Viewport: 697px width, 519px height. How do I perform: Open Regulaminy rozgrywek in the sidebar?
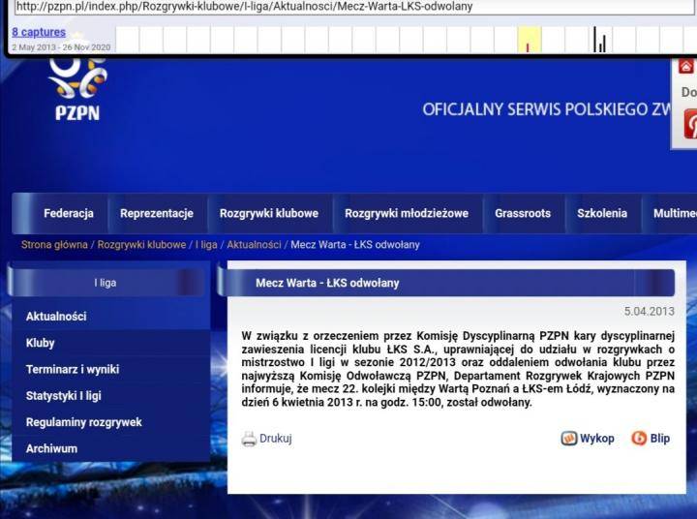(x=83, y=422)
